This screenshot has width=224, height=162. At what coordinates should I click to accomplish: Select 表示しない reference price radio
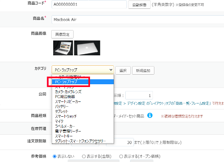[54, 156]
